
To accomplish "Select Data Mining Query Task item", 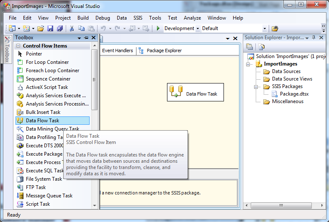I will (x=52, y=129).
